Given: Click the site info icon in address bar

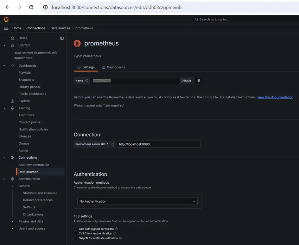Looking at the screenshot, I should click(x=45, y=7).
